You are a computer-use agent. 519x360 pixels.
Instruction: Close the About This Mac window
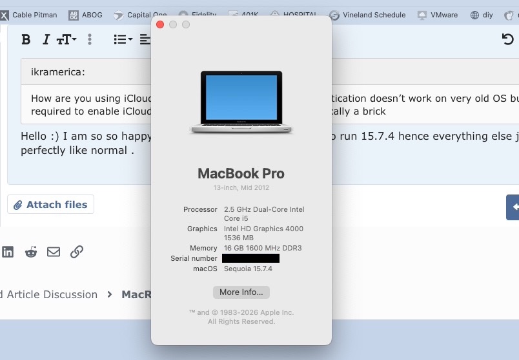[160, 24]
